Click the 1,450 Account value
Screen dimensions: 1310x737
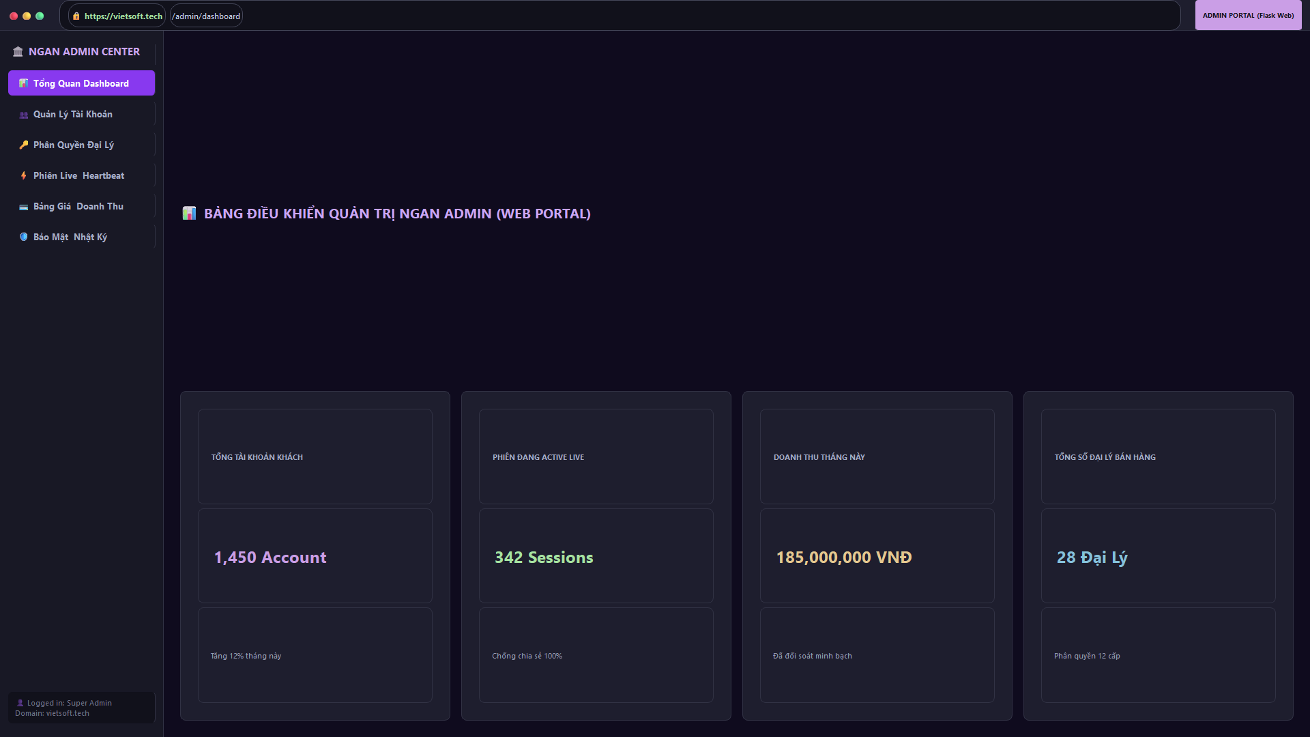tap(270, 558)
